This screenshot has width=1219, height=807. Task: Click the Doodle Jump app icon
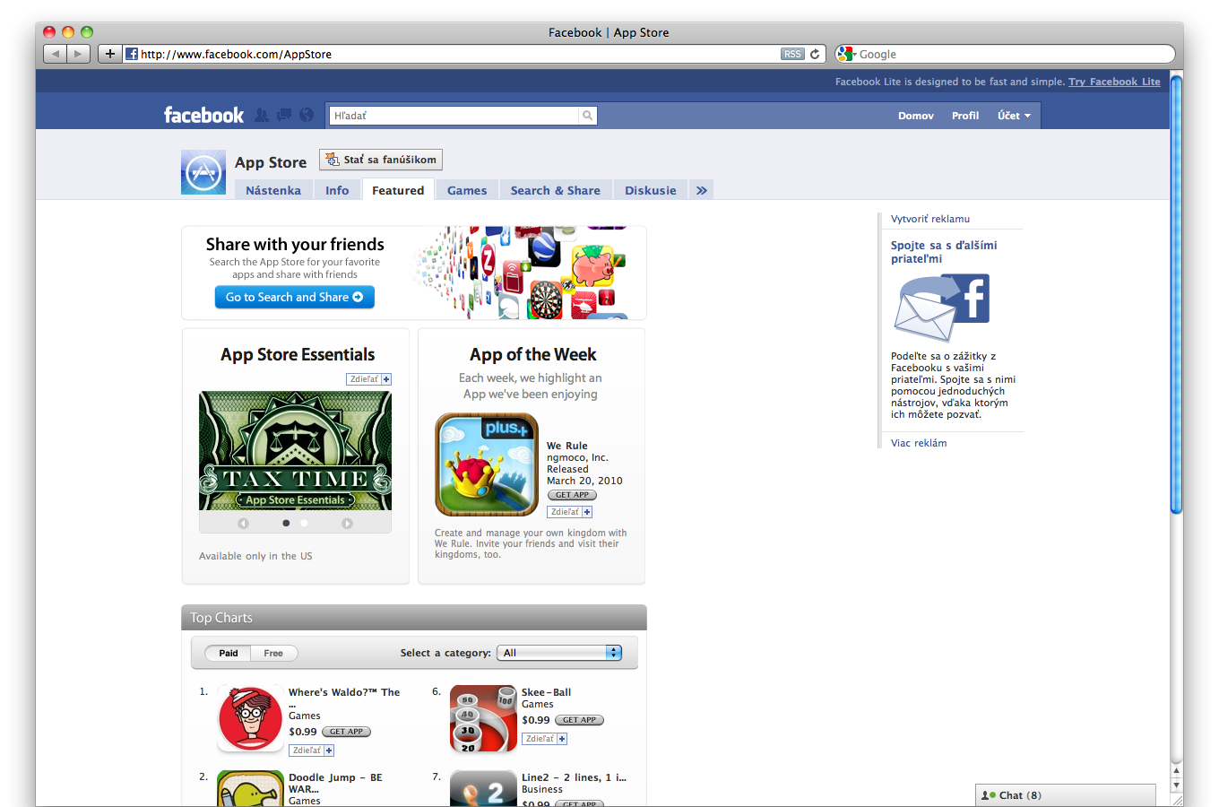click(x=250, y=789)
